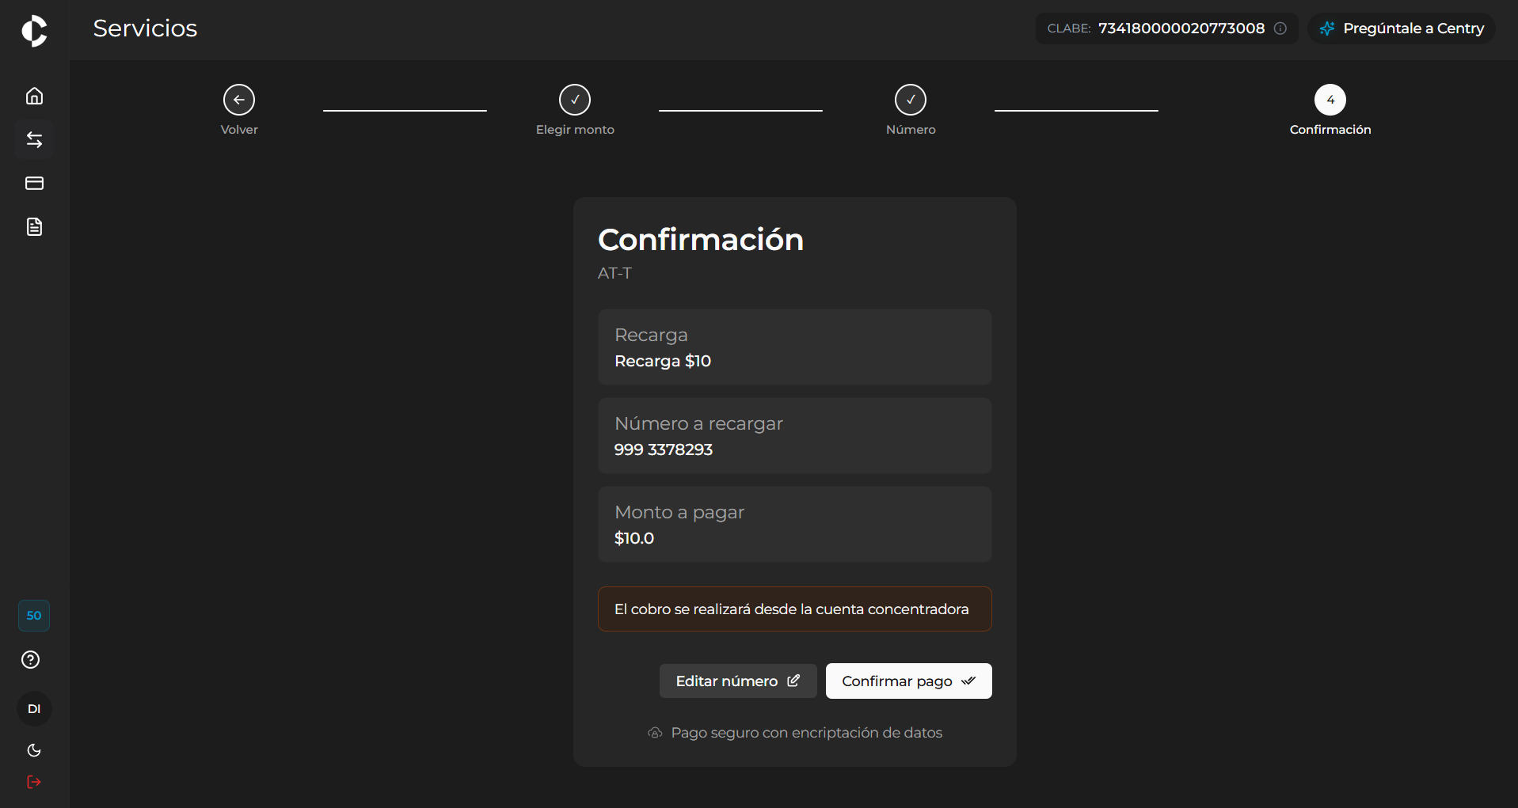Click Editar número button
The image size is (1518, 808).
(x=738, y=681)
